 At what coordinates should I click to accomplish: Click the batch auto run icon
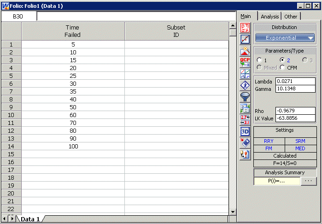click(245, 108)
